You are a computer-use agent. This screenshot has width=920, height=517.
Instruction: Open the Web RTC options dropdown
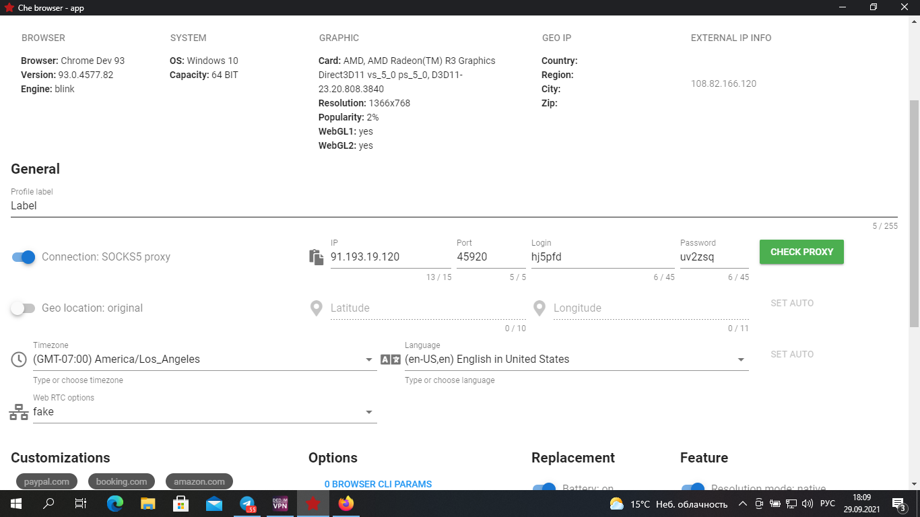369,412
